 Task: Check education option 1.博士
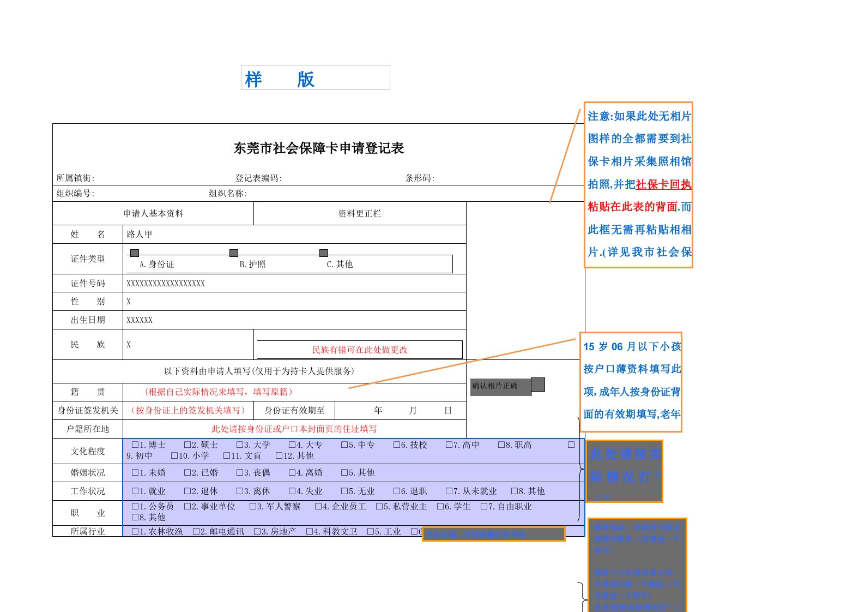tap(135, 445)
